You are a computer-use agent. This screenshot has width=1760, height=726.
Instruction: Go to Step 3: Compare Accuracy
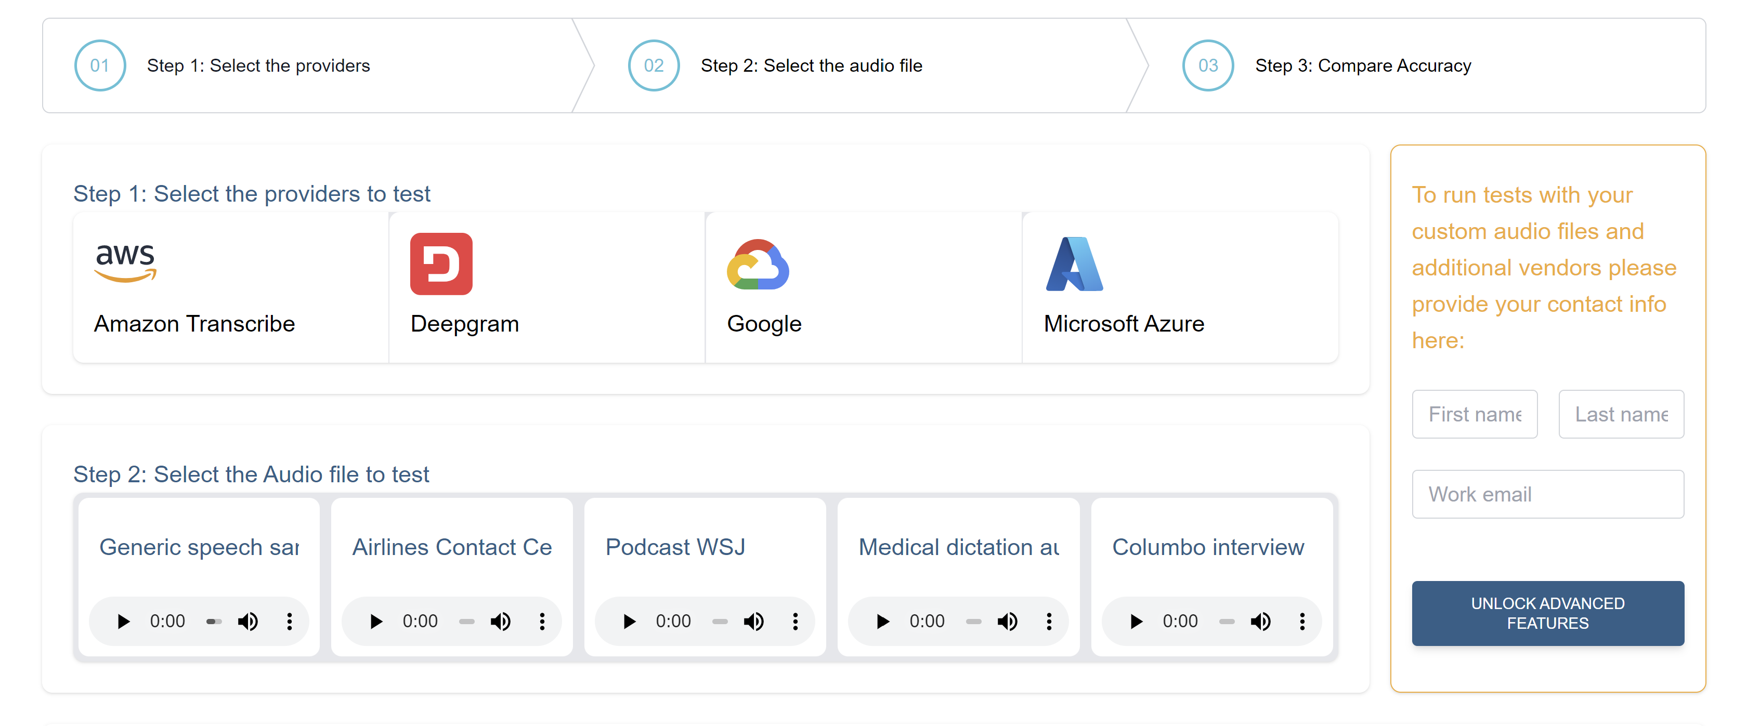[x=1362, y=65]
